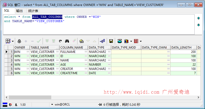205x109 pixels.
Task: Click the horizontal scrollbar right arrow
Action: point(198,97)
